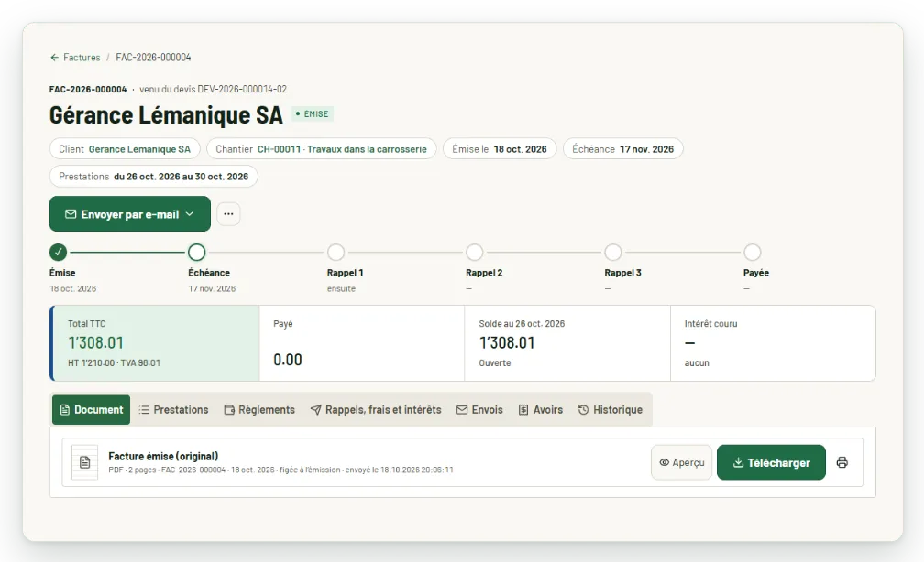924x562 pixels.
Task: Open chantier CH-00011 Travaux dans la carrosserie
Action: click(321, 149)
